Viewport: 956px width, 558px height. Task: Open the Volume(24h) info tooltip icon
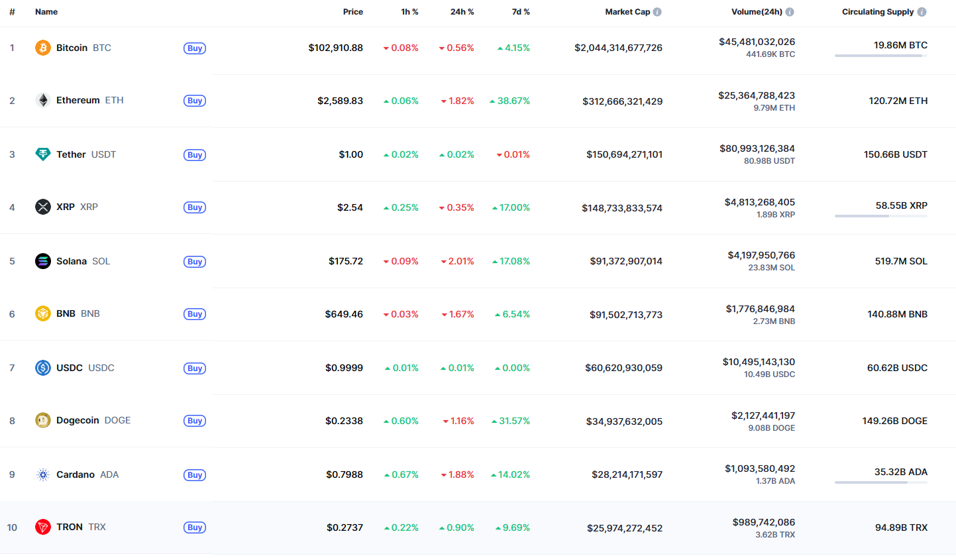pyautogui.click(x=790, y=12)
